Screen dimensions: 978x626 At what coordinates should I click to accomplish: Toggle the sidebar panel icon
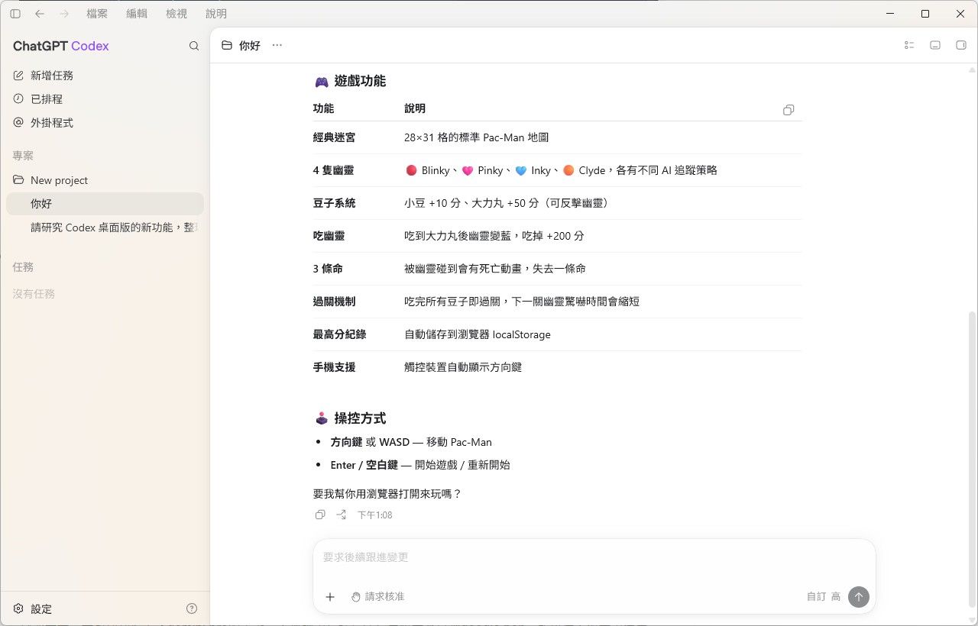pyautogui.click(x=15, y=14)
